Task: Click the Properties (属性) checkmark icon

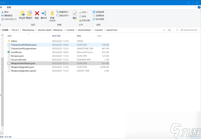Action: click(x=75, y=13)
